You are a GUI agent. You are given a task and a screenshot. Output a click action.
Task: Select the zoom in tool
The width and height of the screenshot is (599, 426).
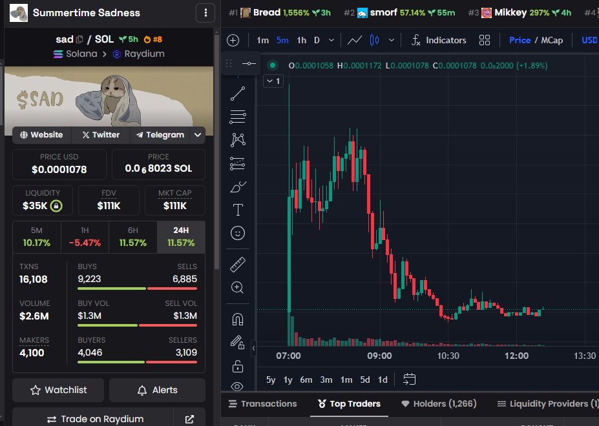pos(238,287)
